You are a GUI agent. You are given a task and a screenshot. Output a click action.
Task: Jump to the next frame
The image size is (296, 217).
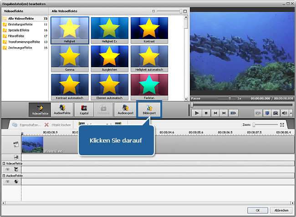pos(224,113)
